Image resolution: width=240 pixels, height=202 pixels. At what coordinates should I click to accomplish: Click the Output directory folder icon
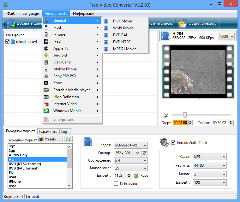pos(183,23)
